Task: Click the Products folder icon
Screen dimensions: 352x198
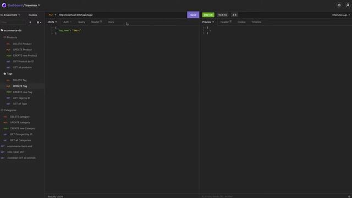Action: 5,37
